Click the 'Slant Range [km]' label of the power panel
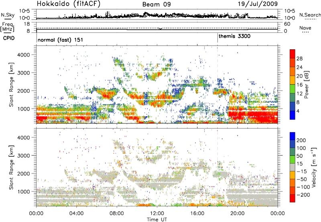321x222 pixels. click(11, 85)
